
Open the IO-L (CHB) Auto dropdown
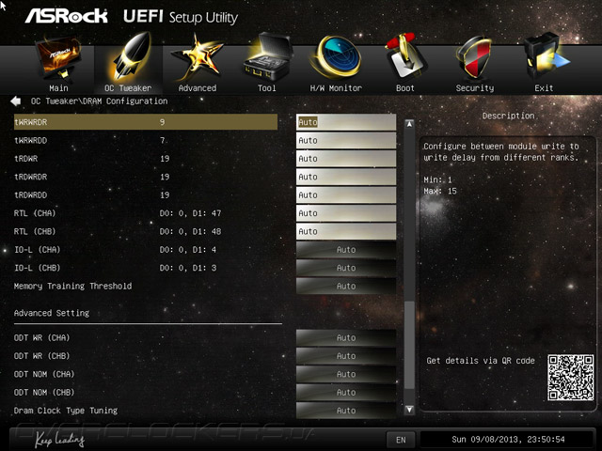tap(346, 268)
